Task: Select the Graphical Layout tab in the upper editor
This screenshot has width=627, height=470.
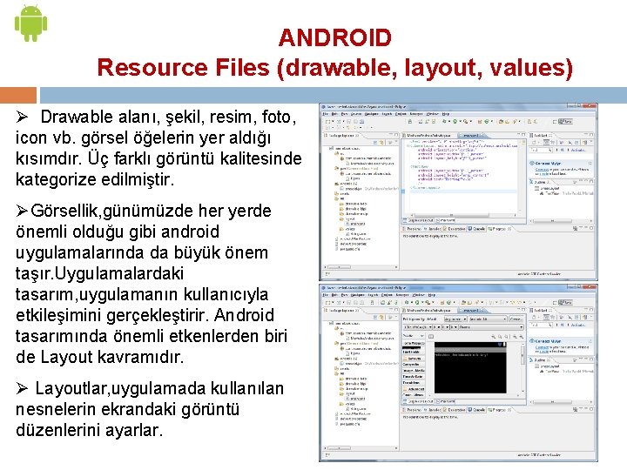Action: pos(418,220)
